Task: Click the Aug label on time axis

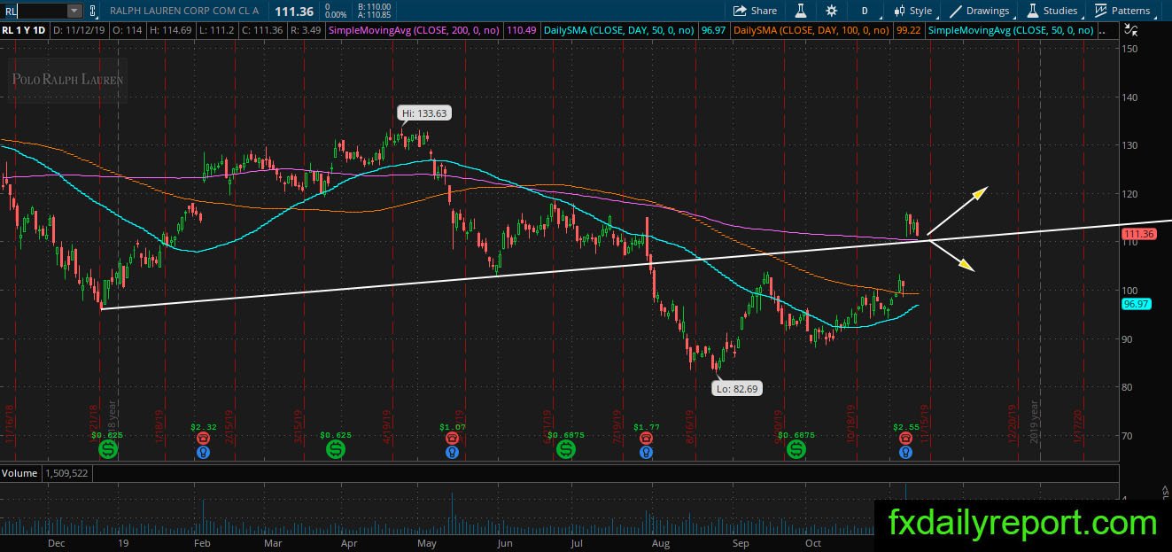Action: click(660, 542)
